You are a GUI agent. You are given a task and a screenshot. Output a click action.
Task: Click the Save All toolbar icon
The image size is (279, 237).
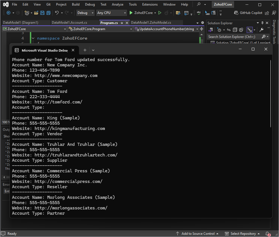coord(48,13)
